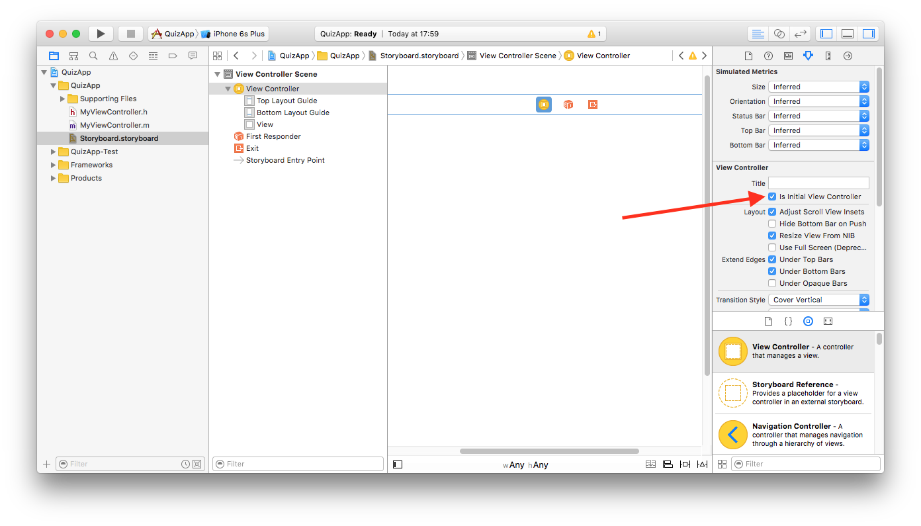
Task: Collapse the View Controller Scene
Action: pos(217,74)
